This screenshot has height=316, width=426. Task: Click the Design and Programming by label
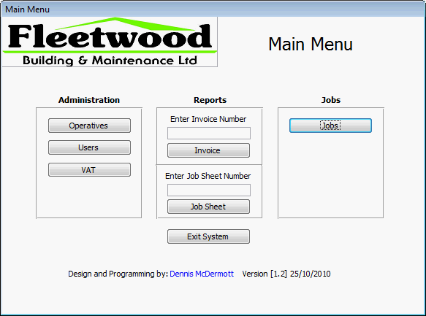pos(118,274)
